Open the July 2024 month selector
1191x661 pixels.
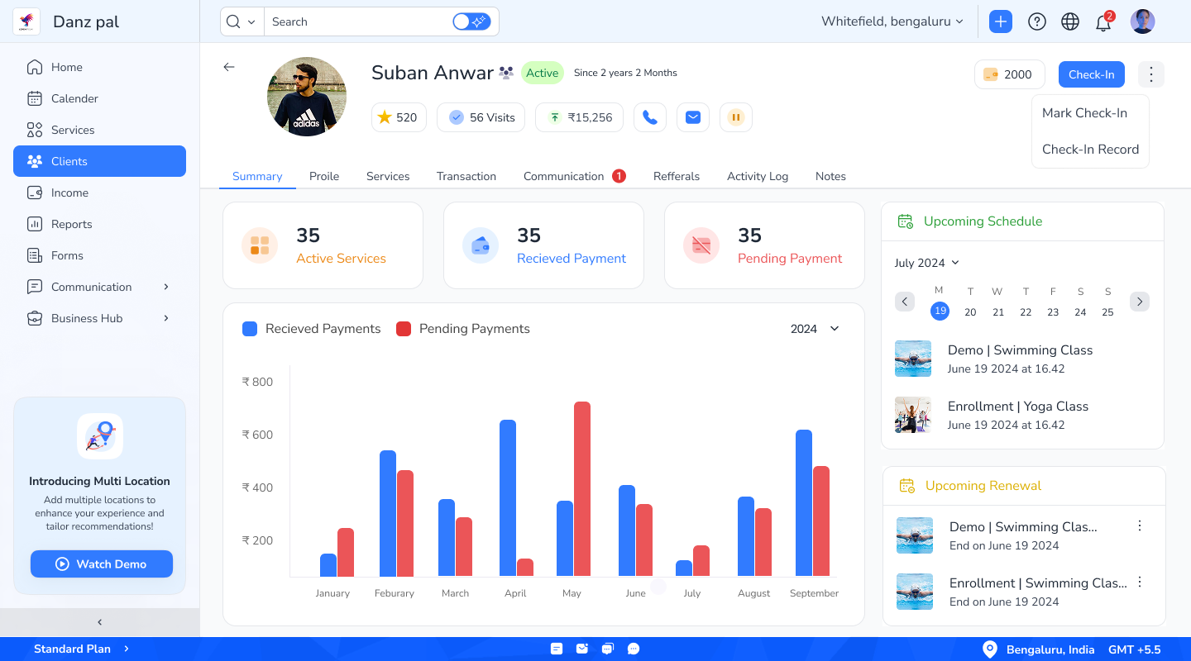pos(926,263)
